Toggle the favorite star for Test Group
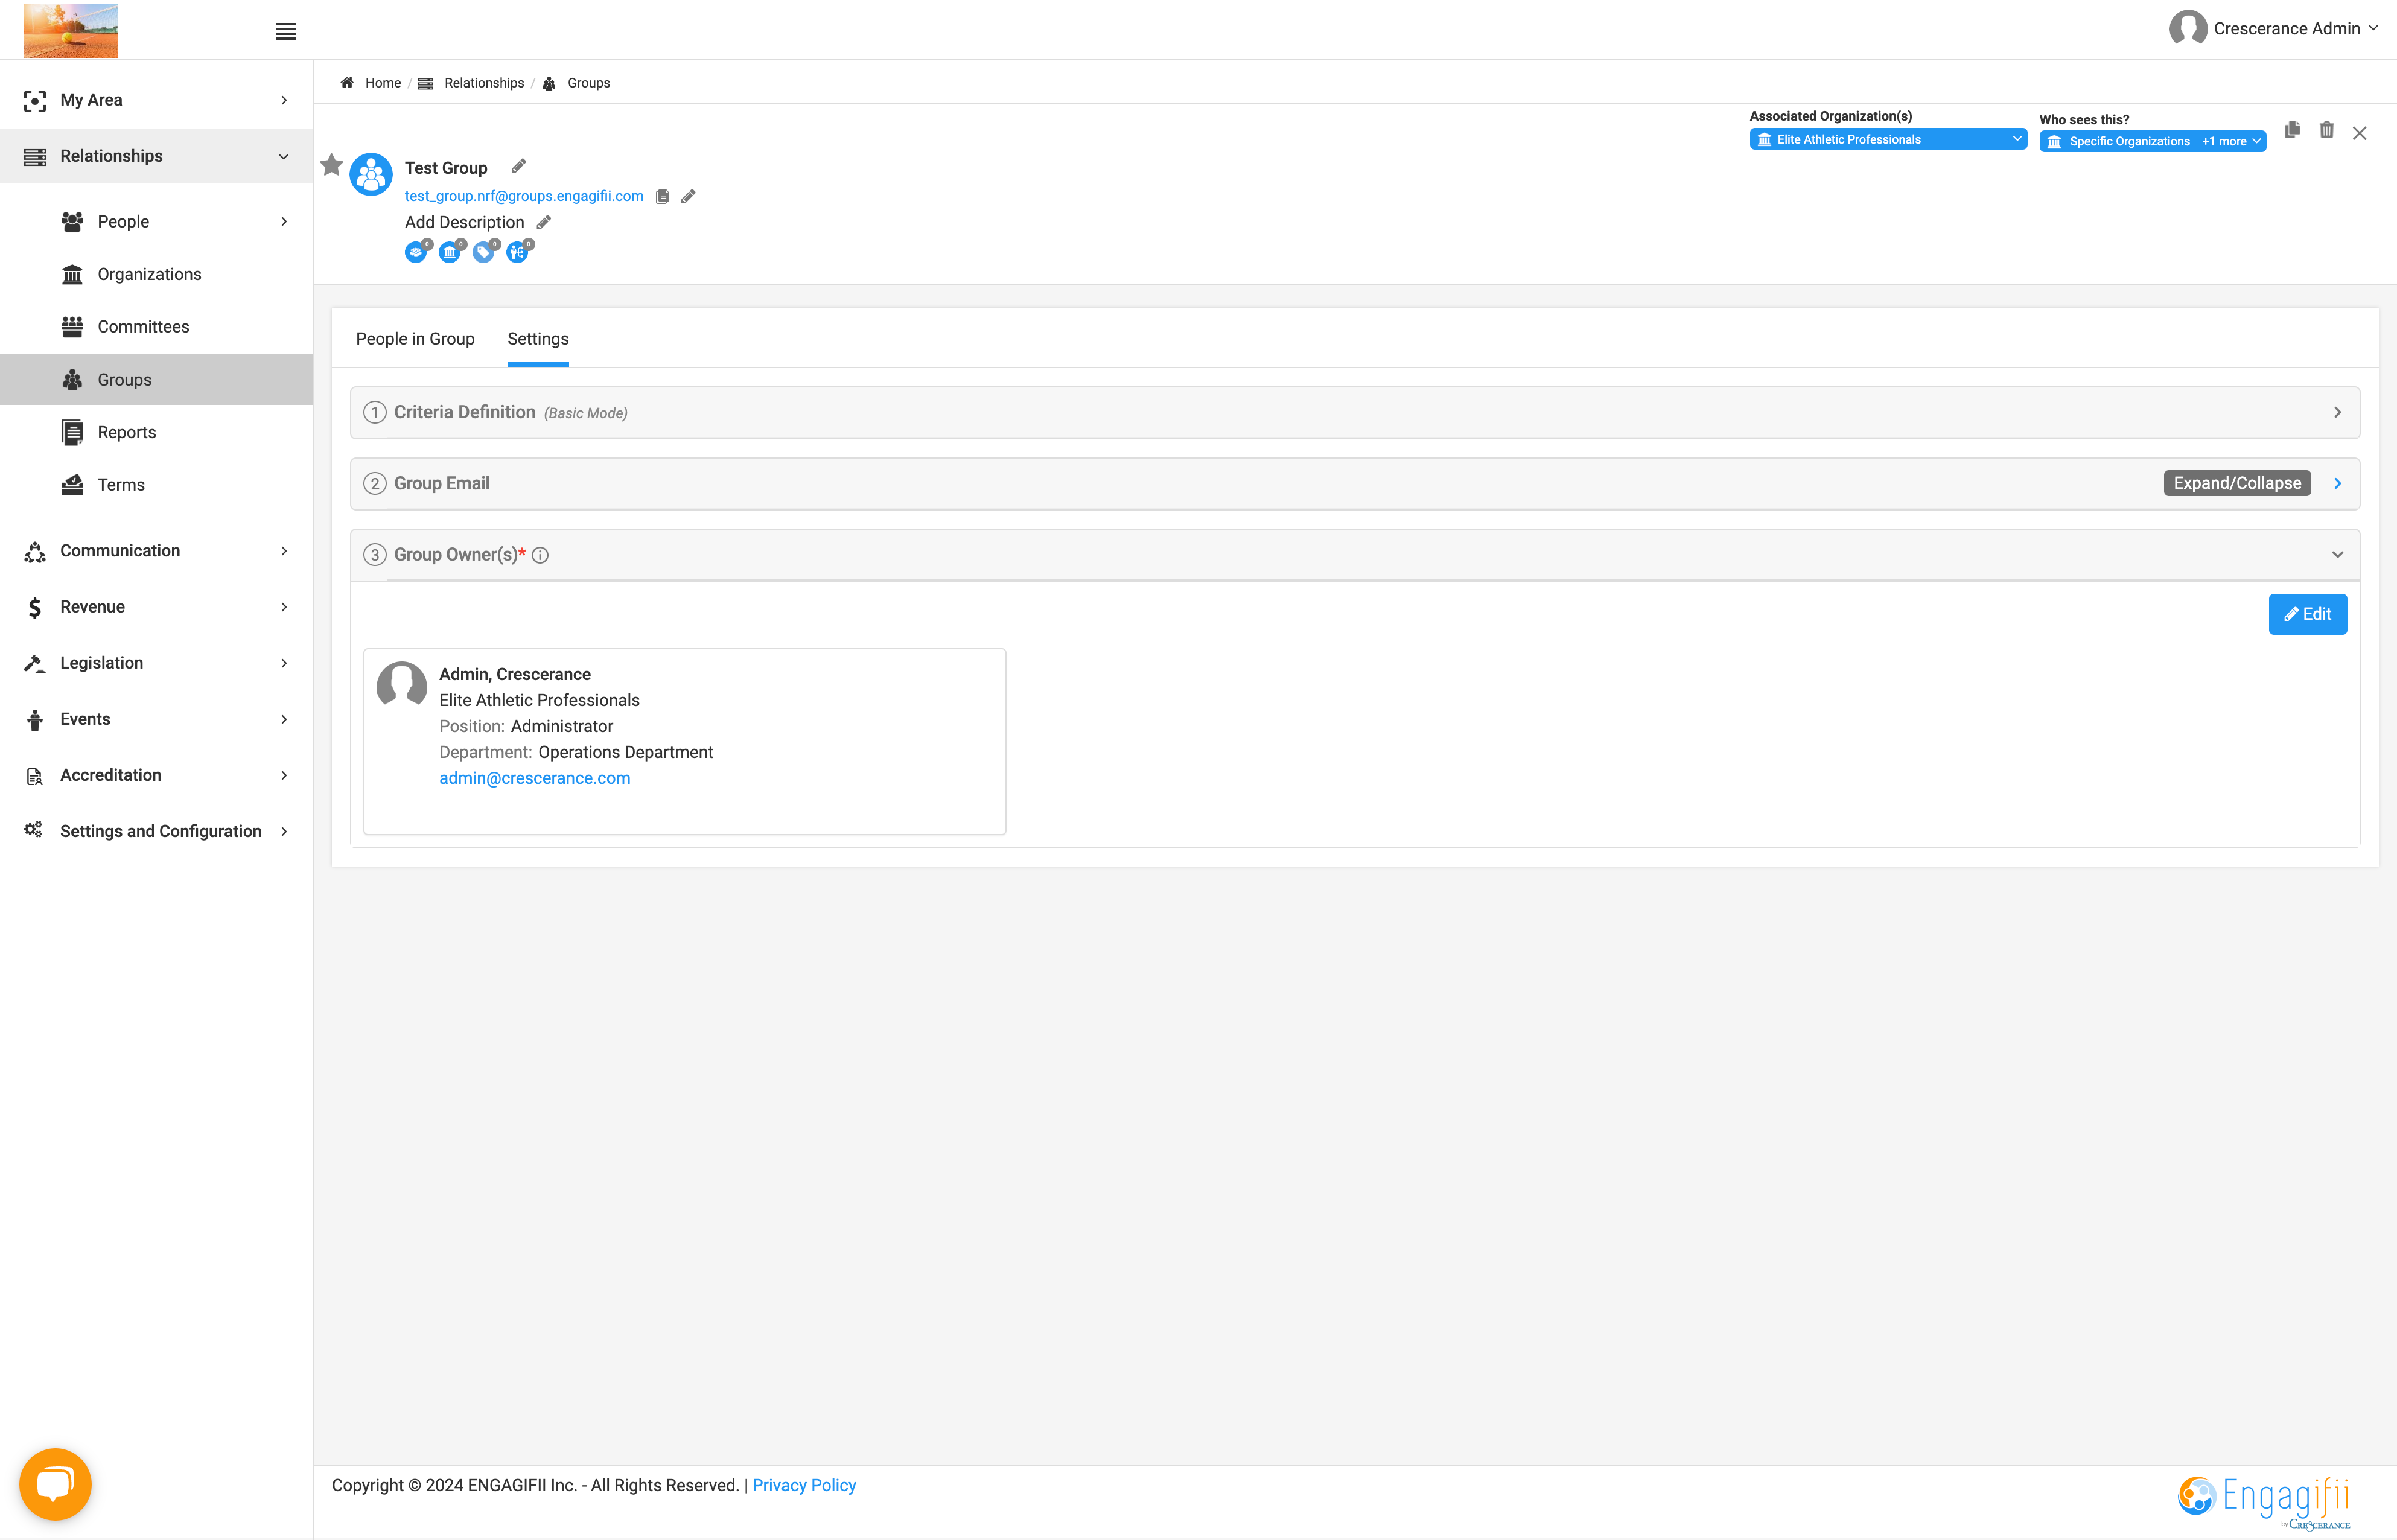 [x=331, y=165]
